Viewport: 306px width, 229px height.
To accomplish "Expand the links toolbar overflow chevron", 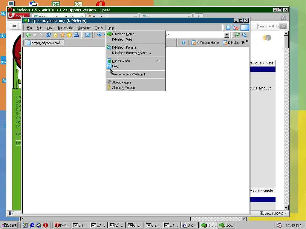I will [x=247, y=41].
